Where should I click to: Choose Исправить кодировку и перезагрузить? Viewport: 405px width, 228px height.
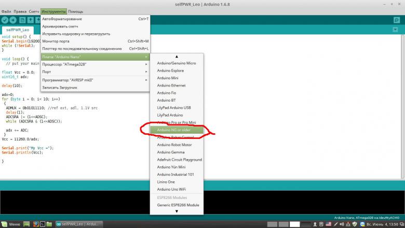point(96,34)
